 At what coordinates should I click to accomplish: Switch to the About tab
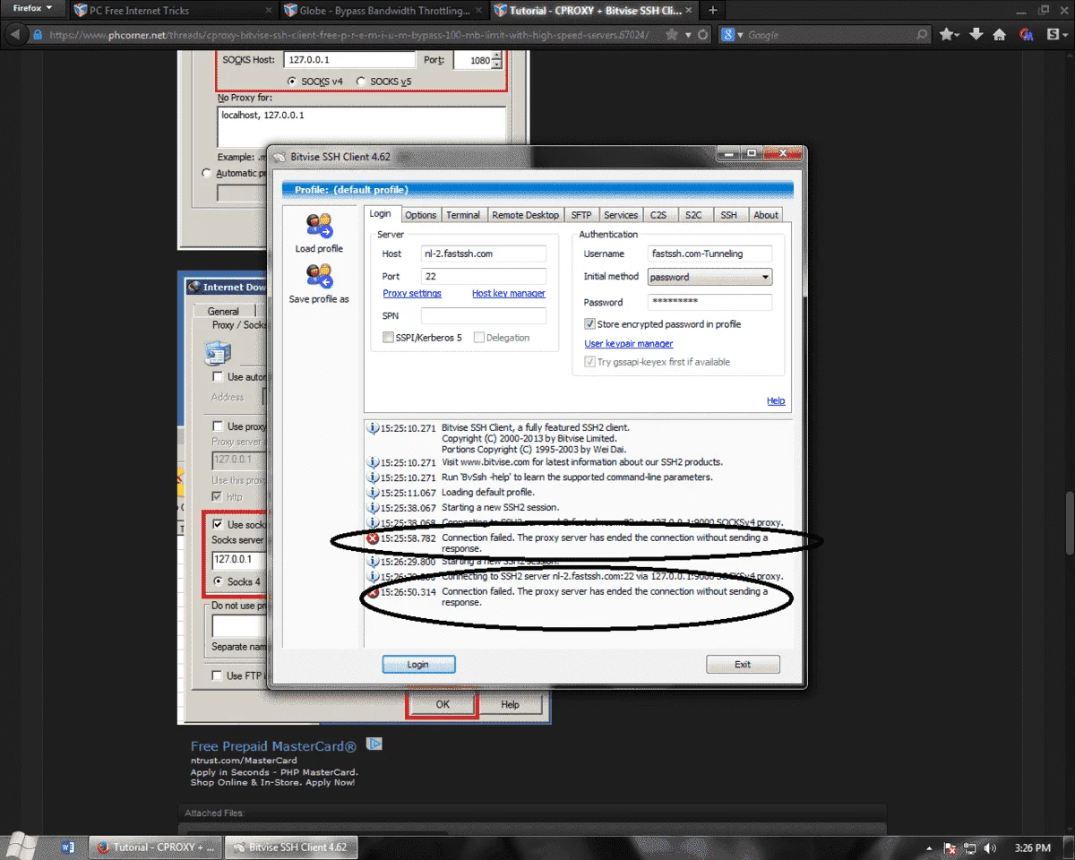765,215
